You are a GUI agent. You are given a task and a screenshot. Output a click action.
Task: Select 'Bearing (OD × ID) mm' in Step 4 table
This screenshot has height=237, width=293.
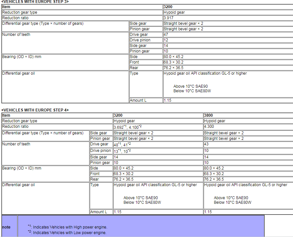tap(22, 168)
